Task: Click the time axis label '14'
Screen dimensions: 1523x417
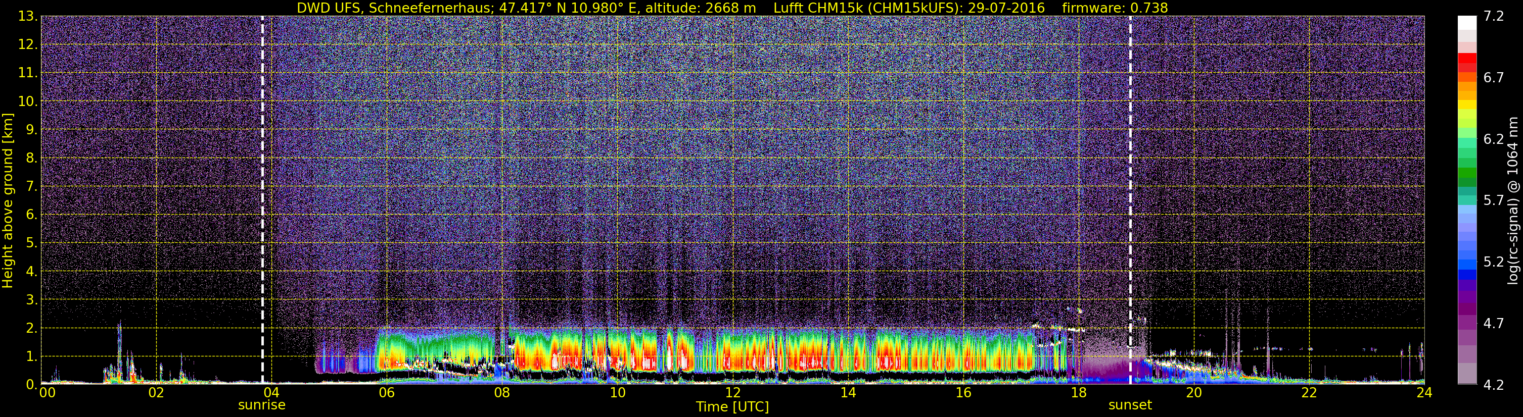Action: pos(848,393)
